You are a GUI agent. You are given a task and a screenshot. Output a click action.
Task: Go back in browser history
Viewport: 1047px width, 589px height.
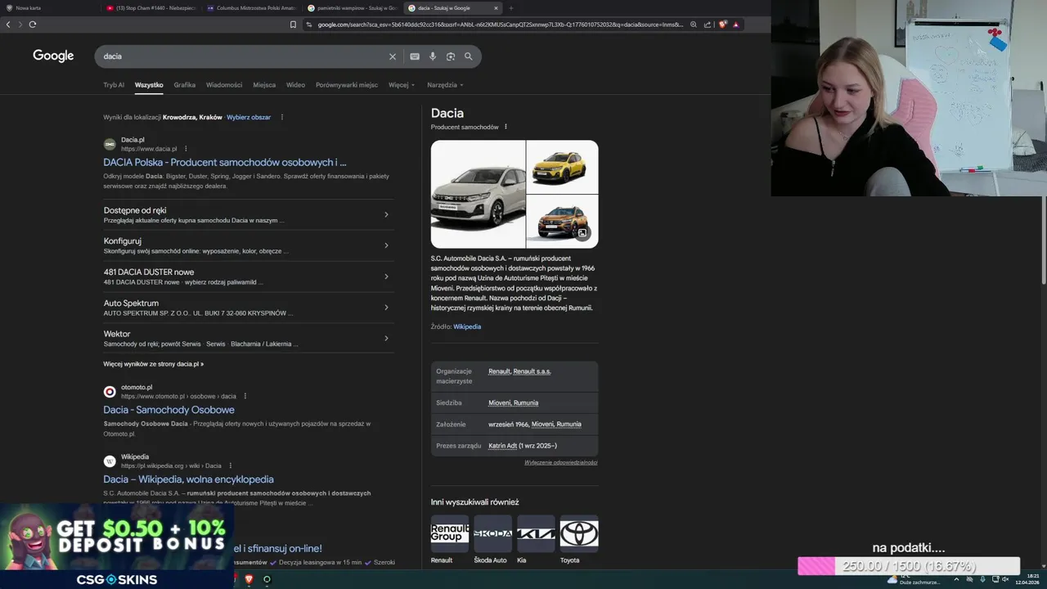pyautogui.click(x=8, y=25)
